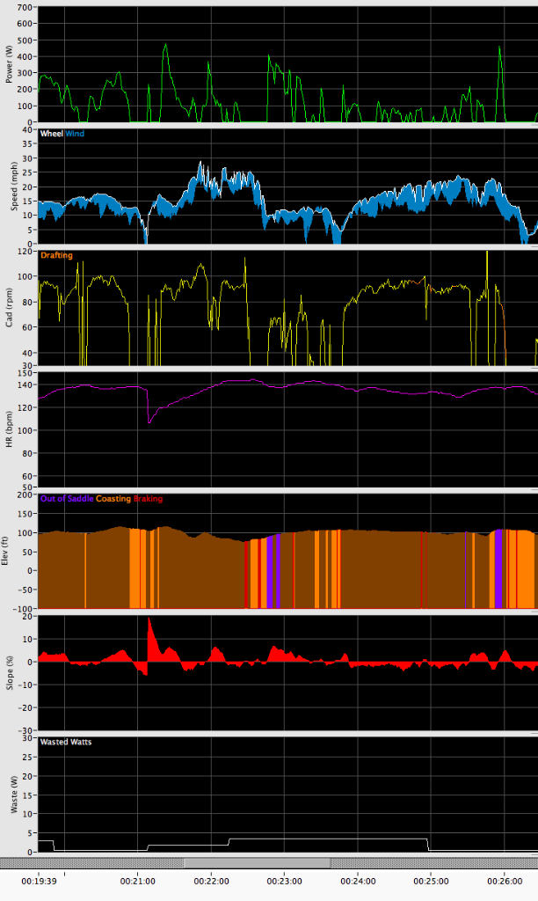Click the orange Drafting legend label
The image size is (538, 901).
56,255
